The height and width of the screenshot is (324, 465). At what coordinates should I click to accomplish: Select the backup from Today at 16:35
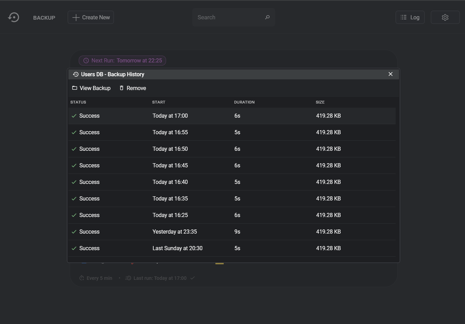coord(232,199)
